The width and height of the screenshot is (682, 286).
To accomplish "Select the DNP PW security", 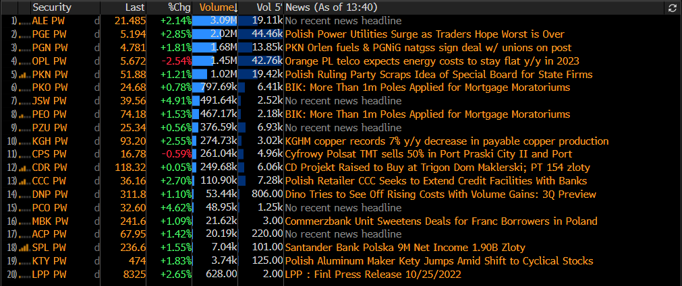I will [50, 194].
